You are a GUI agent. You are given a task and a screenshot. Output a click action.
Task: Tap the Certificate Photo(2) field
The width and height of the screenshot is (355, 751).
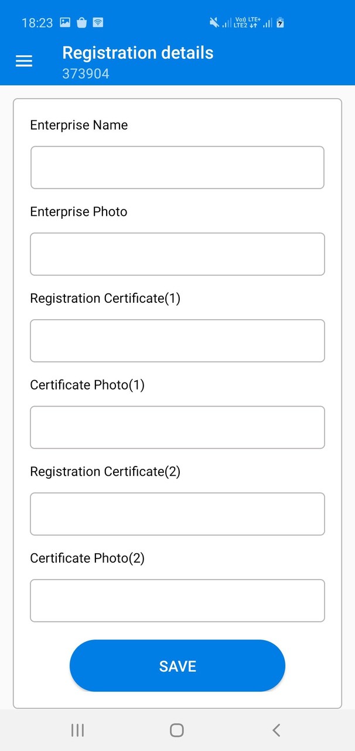coord(177,600)
